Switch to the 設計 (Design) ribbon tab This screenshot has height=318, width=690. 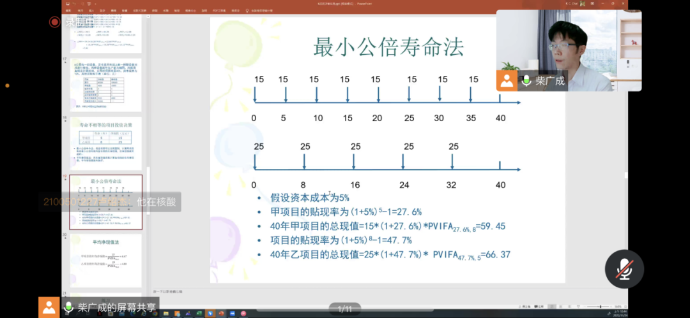coord(102,10)
